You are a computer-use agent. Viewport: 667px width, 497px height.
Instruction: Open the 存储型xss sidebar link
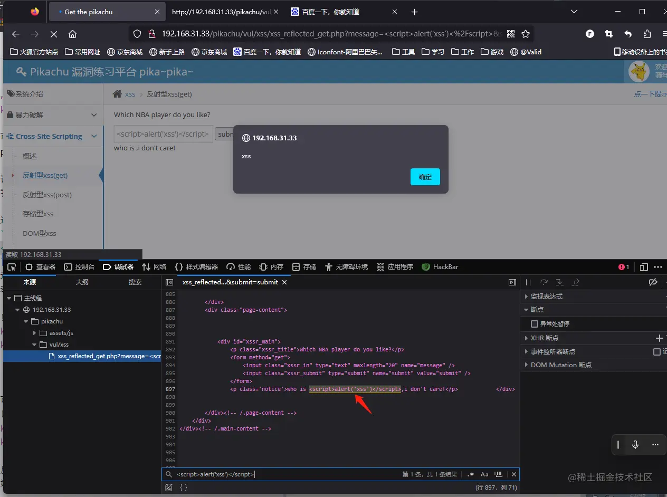point(38,214)
